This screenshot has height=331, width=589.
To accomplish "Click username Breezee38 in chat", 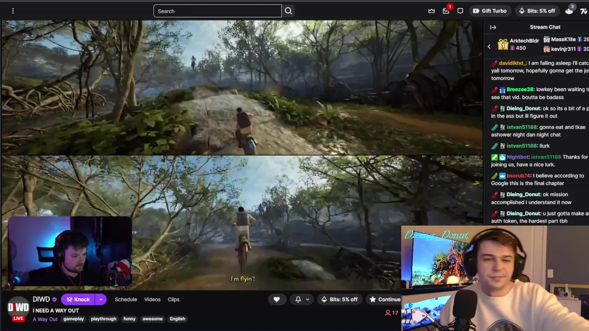I will pos(520,90).
